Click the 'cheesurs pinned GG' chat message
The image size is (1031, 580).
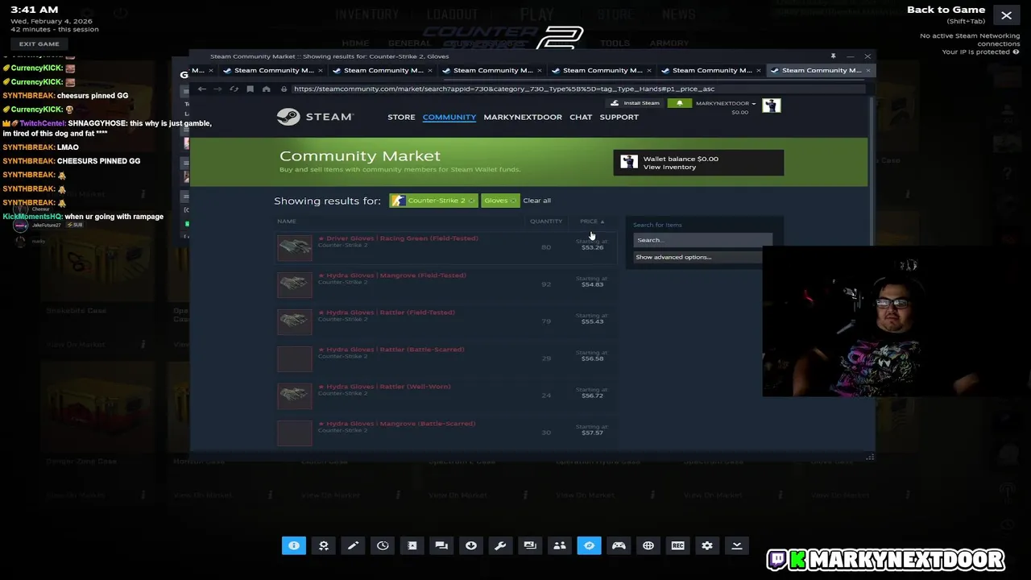(x=93, y=96)
